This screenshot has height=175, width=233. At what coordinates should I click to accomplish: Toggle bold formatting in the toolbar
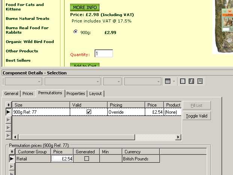[183, 81]
